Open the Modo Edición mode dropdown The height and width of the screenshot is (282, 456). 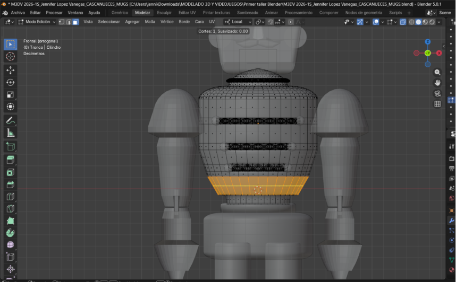coord(36,22)
